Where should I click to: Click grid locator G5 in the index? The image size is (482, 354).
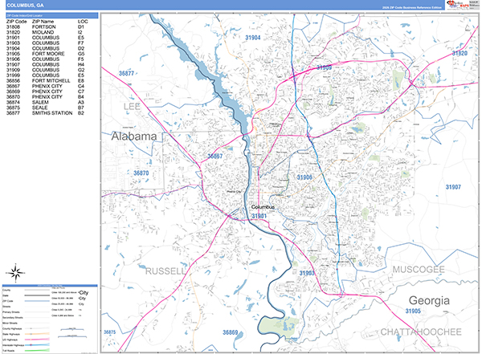click(81, 54)
